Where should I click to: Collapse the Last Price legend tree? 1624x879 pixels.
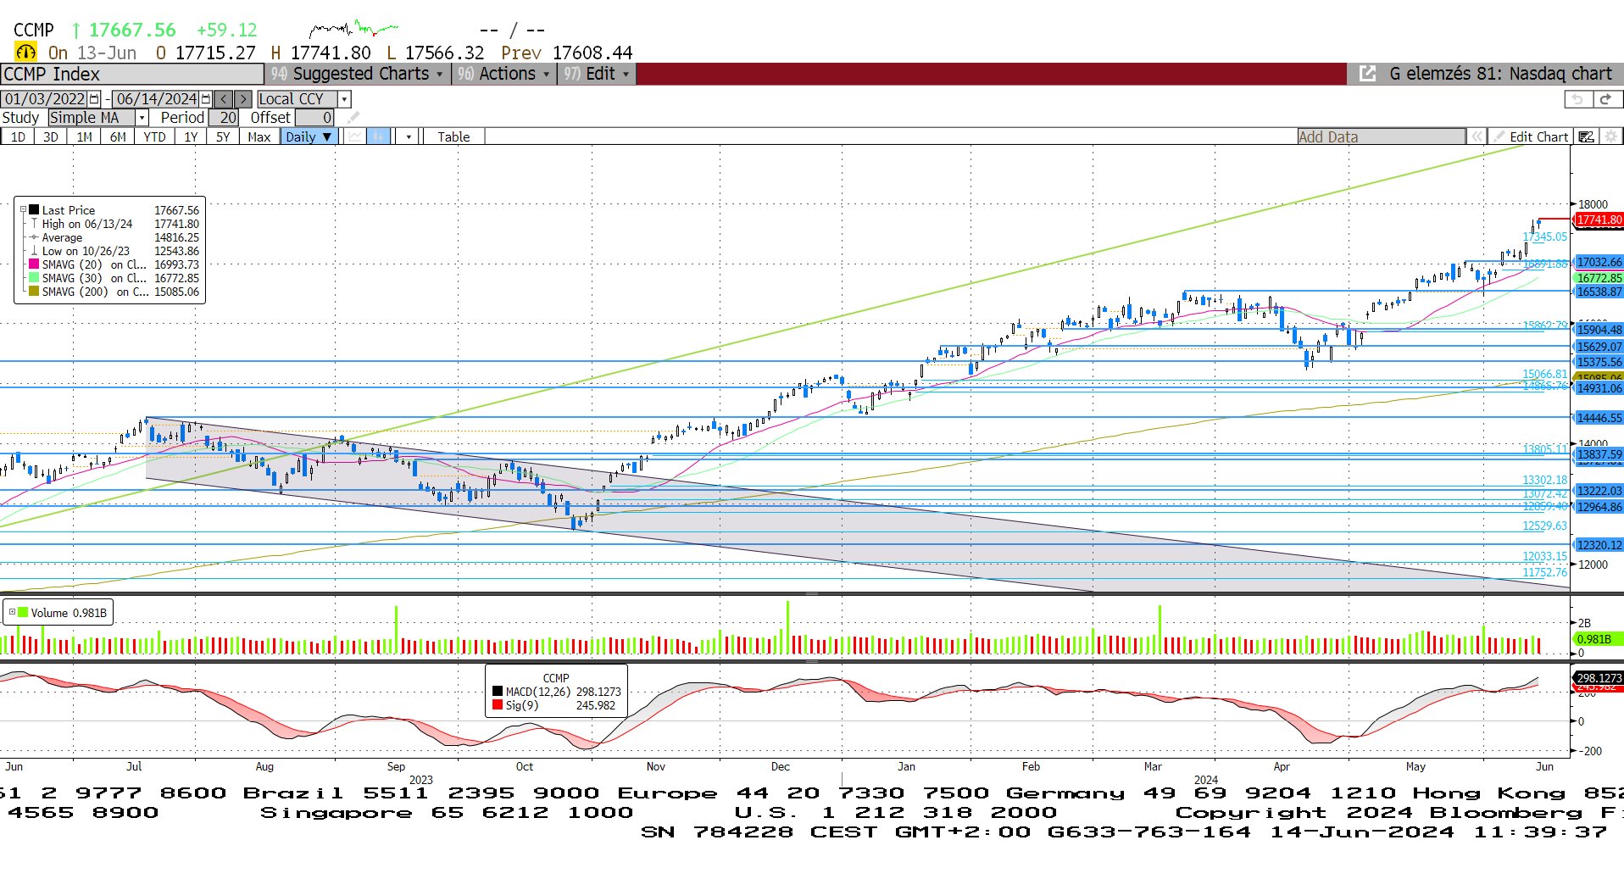click(24, 209)
